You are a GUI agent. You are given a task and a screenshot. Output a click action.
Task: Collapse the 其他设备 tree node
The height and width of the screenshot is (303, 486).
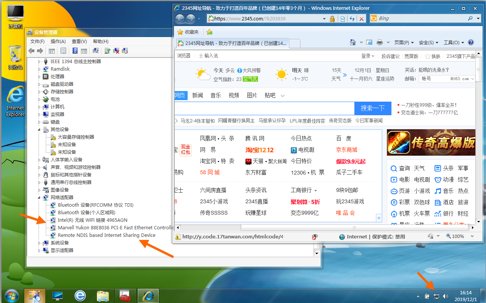tap(39, 129)
